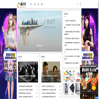Switch to the second carousel indicator dash
The height and width of the screenshot is (99, 99).
pos(40,49)
